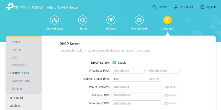This screenshot has width=221, height=110.
Task: Switch to Wireless tab label
Action: pos(111,29)
